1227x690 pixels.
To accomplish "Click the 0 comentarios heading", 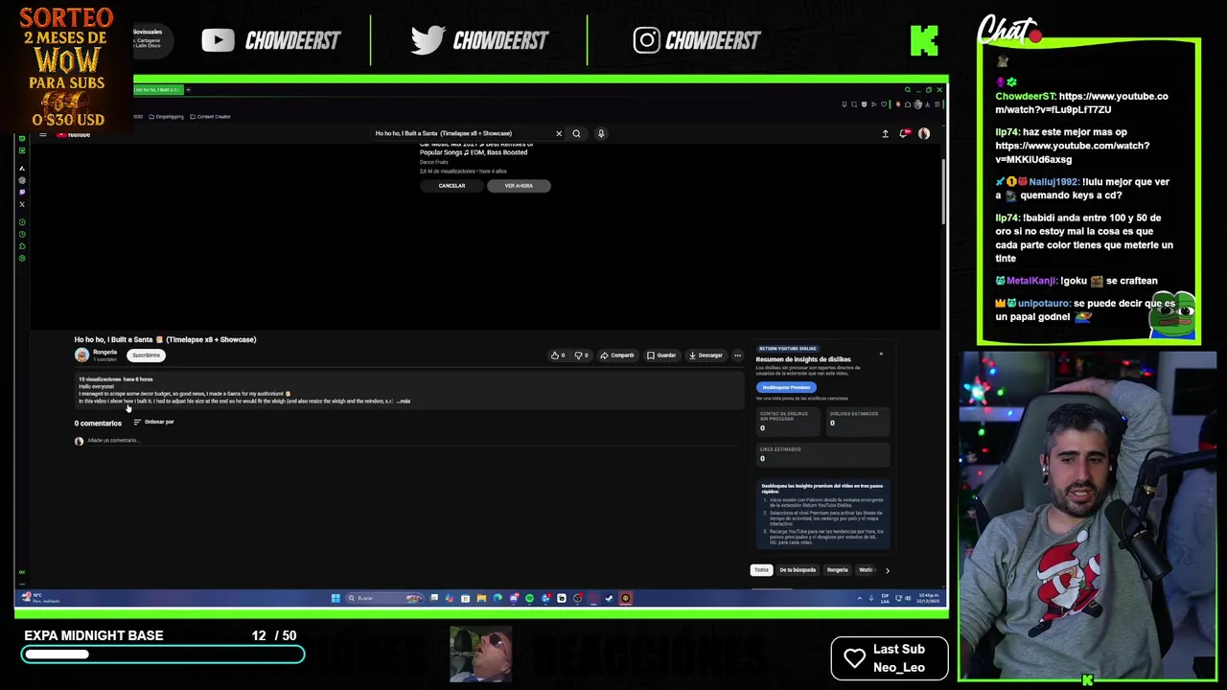I will tap(98, 424).
